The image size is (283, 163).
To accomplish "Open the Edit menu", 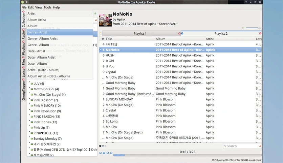I will coord(31,7).
